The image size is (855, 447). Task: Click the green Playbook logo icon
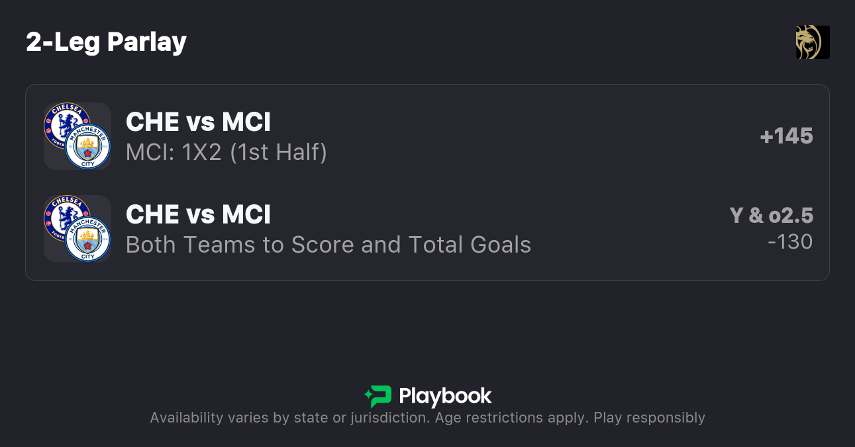(x=378, y=396)
